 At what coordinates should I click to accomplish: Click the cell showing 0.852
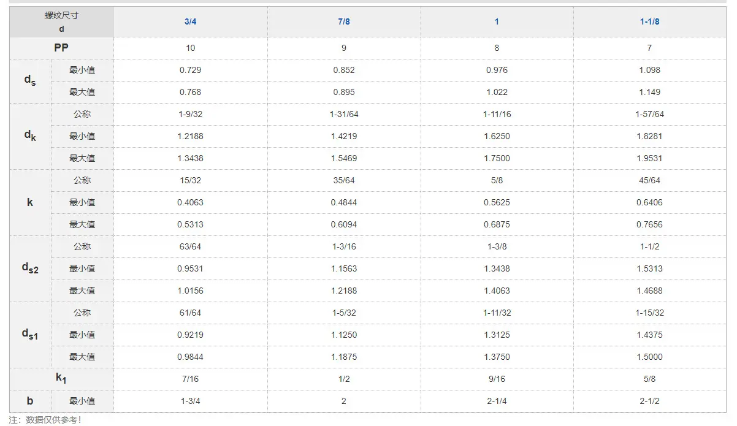[344, 70]
